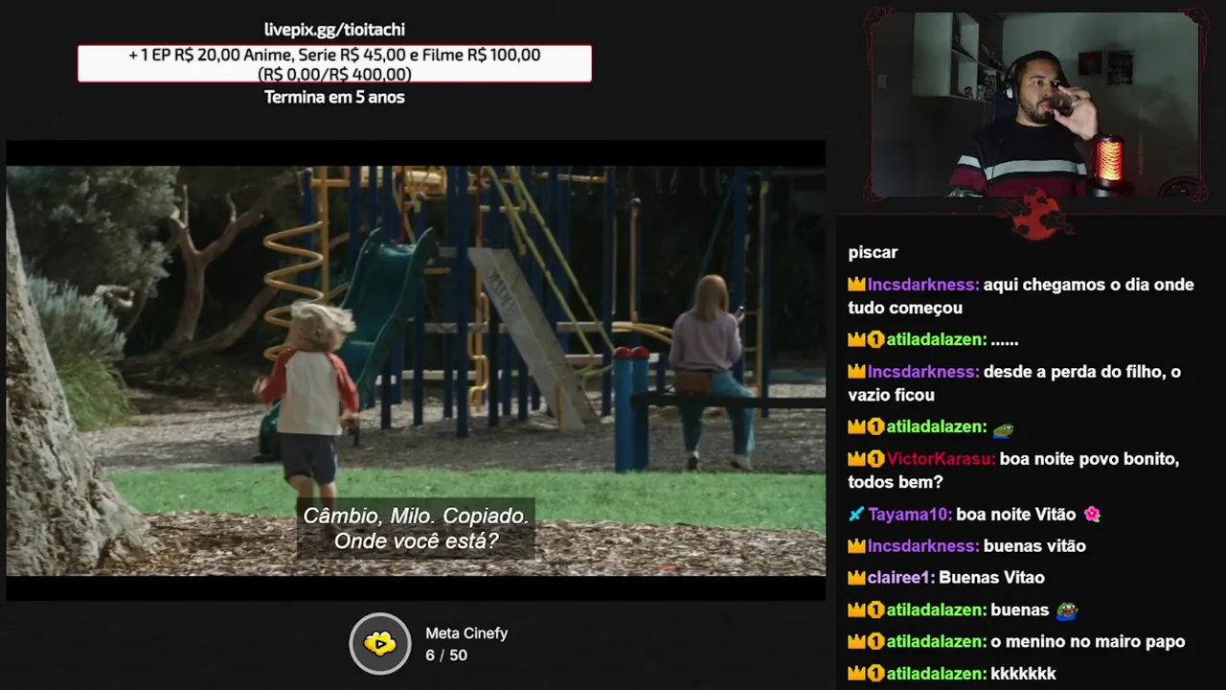Click the movie video frame with playground scene
Viewport: 1226px width, 690px height.
(416, 371)
